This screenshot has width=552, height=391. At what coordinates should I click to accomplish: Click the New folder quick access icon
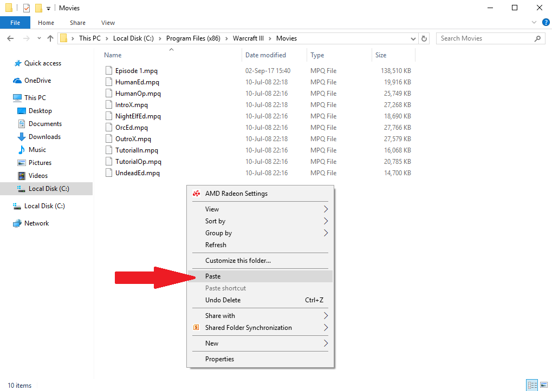pos(38,8)
